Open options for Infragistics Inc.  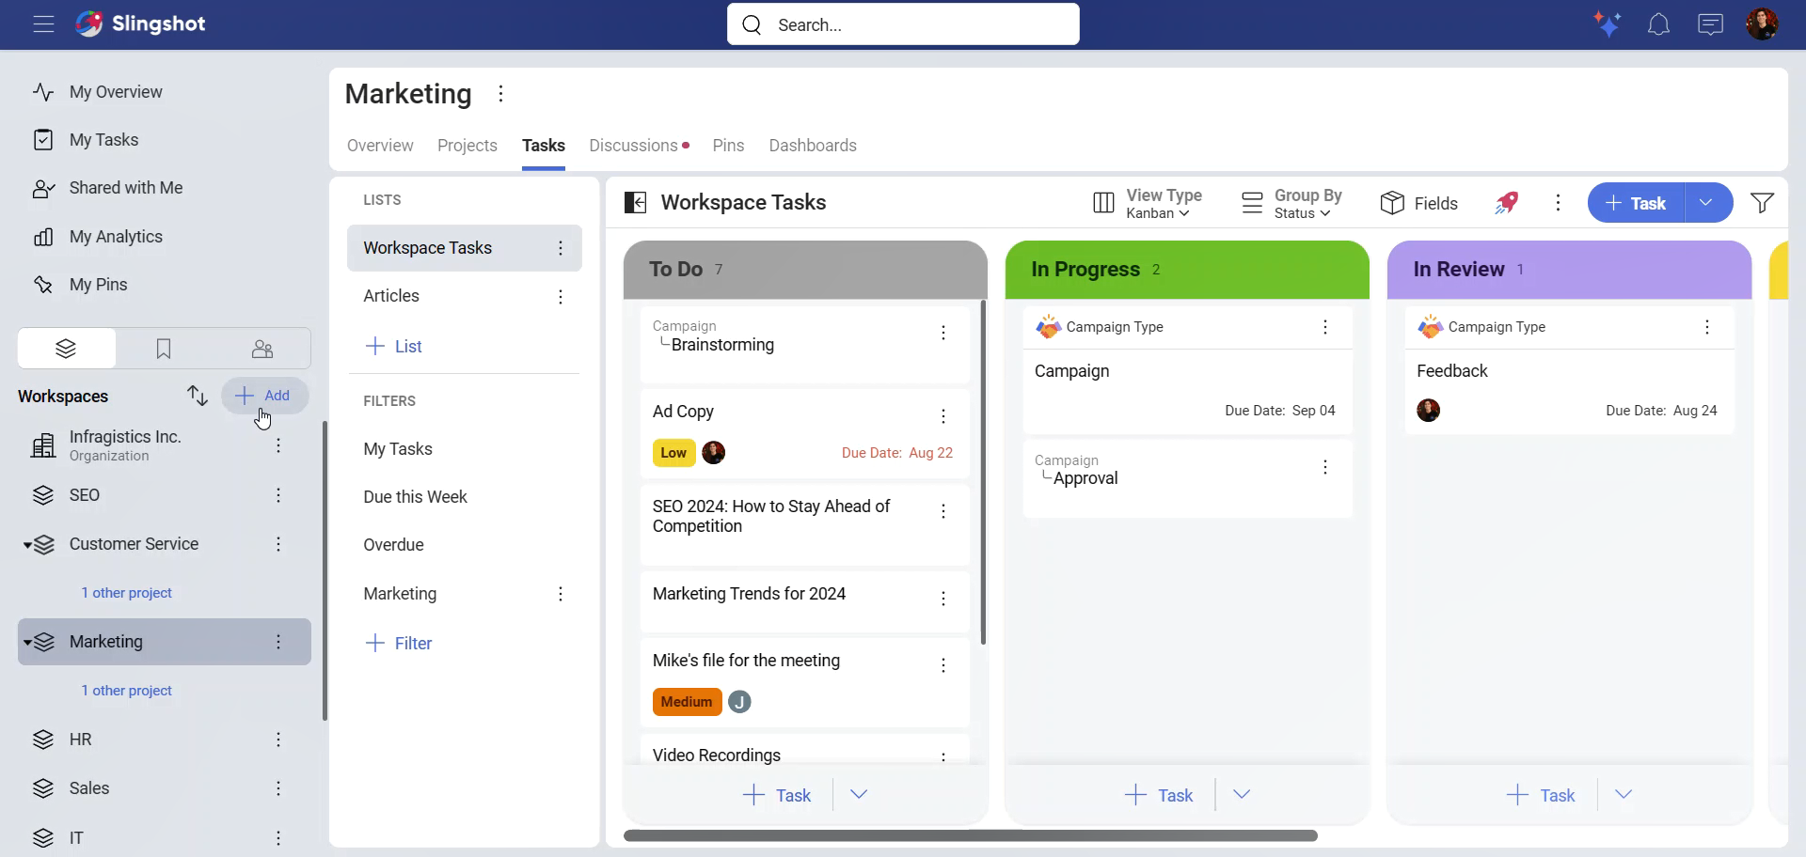point(278,445)
